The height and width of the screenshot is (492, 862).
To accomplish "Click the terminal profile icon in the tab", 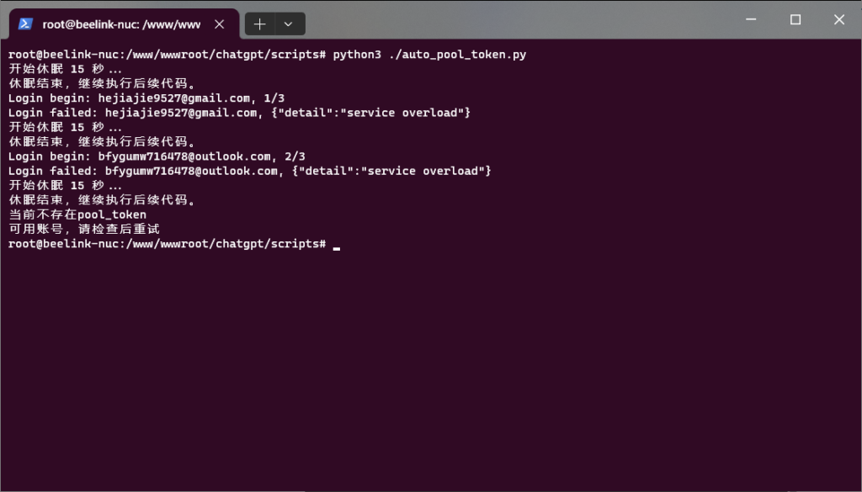I will [26, 24].
